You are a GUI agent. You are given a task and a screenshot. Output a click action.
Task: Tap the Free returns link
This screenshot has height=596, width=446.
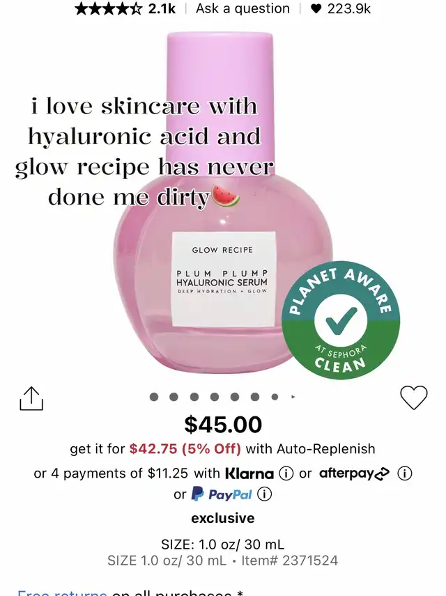coord(62,593)
